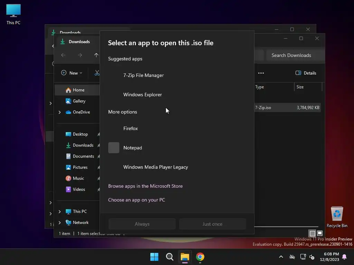Go back in front Downloads window
Viewport: 354px width, 265px height.
coord(63,55)
